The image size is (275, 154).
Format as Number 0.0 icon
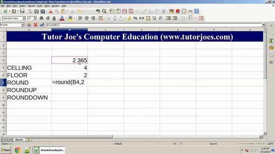pos(141,18)
